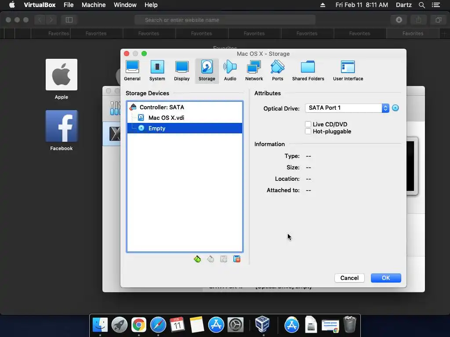Viewport: 450px width, 337px height.
Task: Click Safari's address search field
Action: coord(225,20)
